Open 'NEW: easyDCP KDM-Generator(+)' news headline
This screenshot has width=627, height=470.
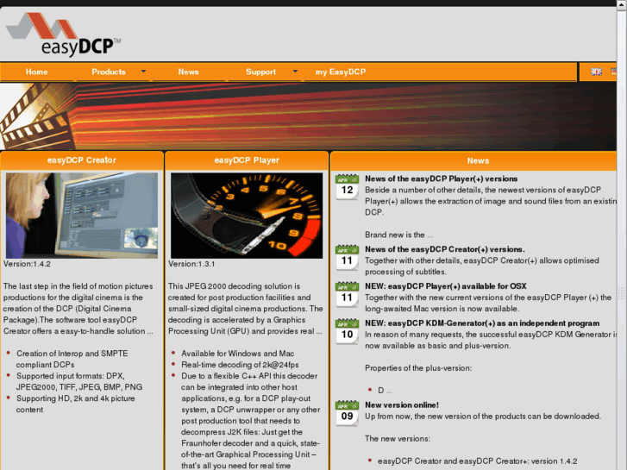482,323
